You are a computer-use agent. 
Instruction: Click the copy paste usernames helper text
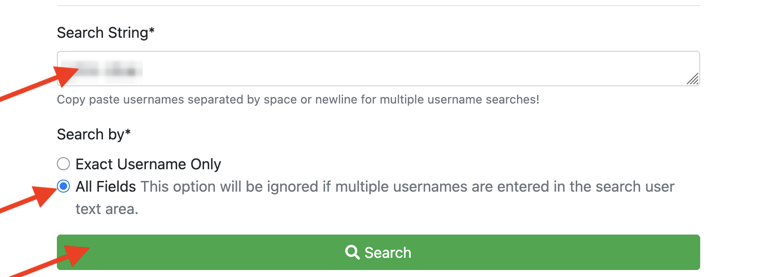(298, 99)
